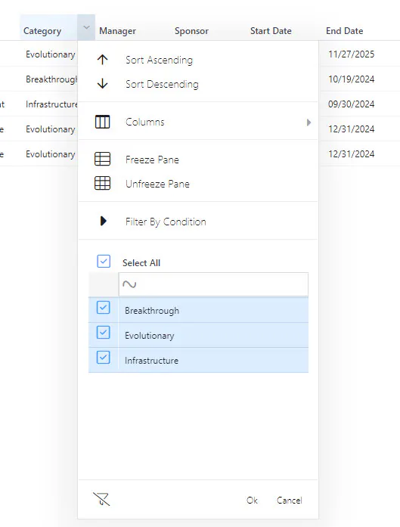Click the Freeze Pane icon
The image size is (400, 527).
(103, 159)
